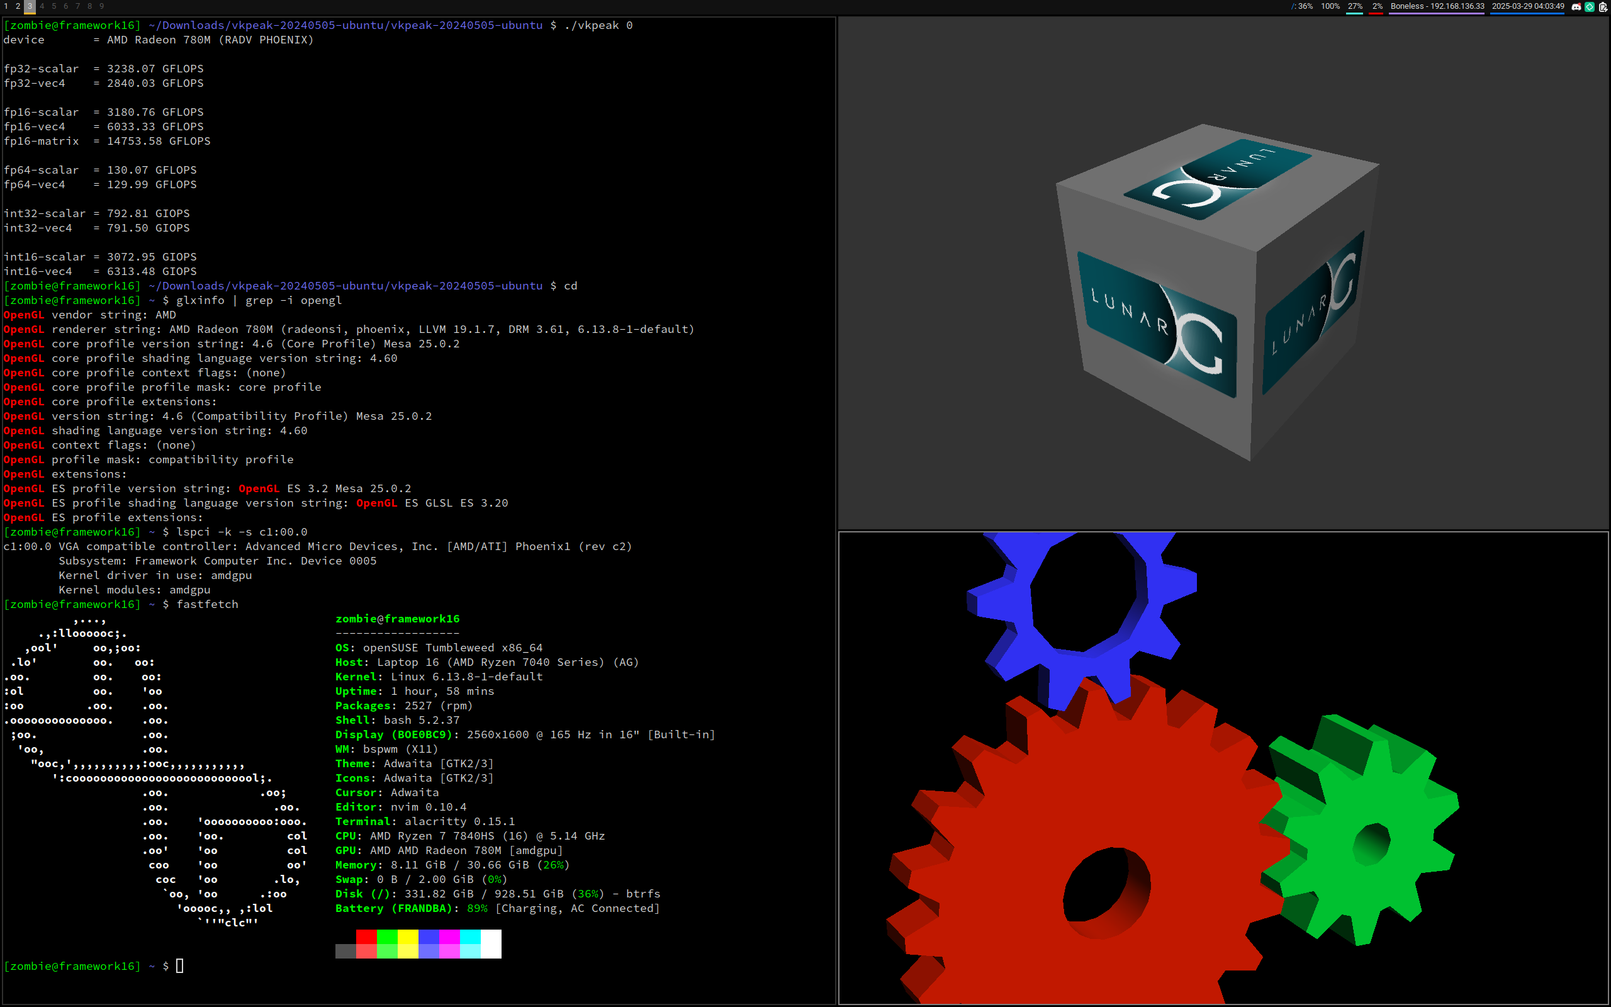Click the 27% memory usage indicator
This screenshot has width=1611, height=1007.
[x=1355, y=7]
